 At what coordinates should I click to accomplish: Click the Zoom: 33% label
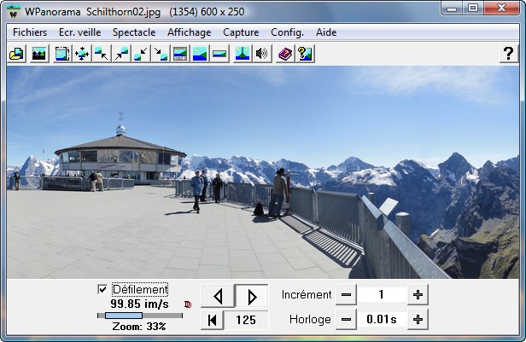(x=139, y=327)
